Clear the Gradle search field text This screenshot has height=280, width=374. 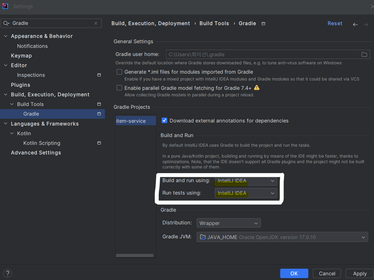(x=96, y=23)
